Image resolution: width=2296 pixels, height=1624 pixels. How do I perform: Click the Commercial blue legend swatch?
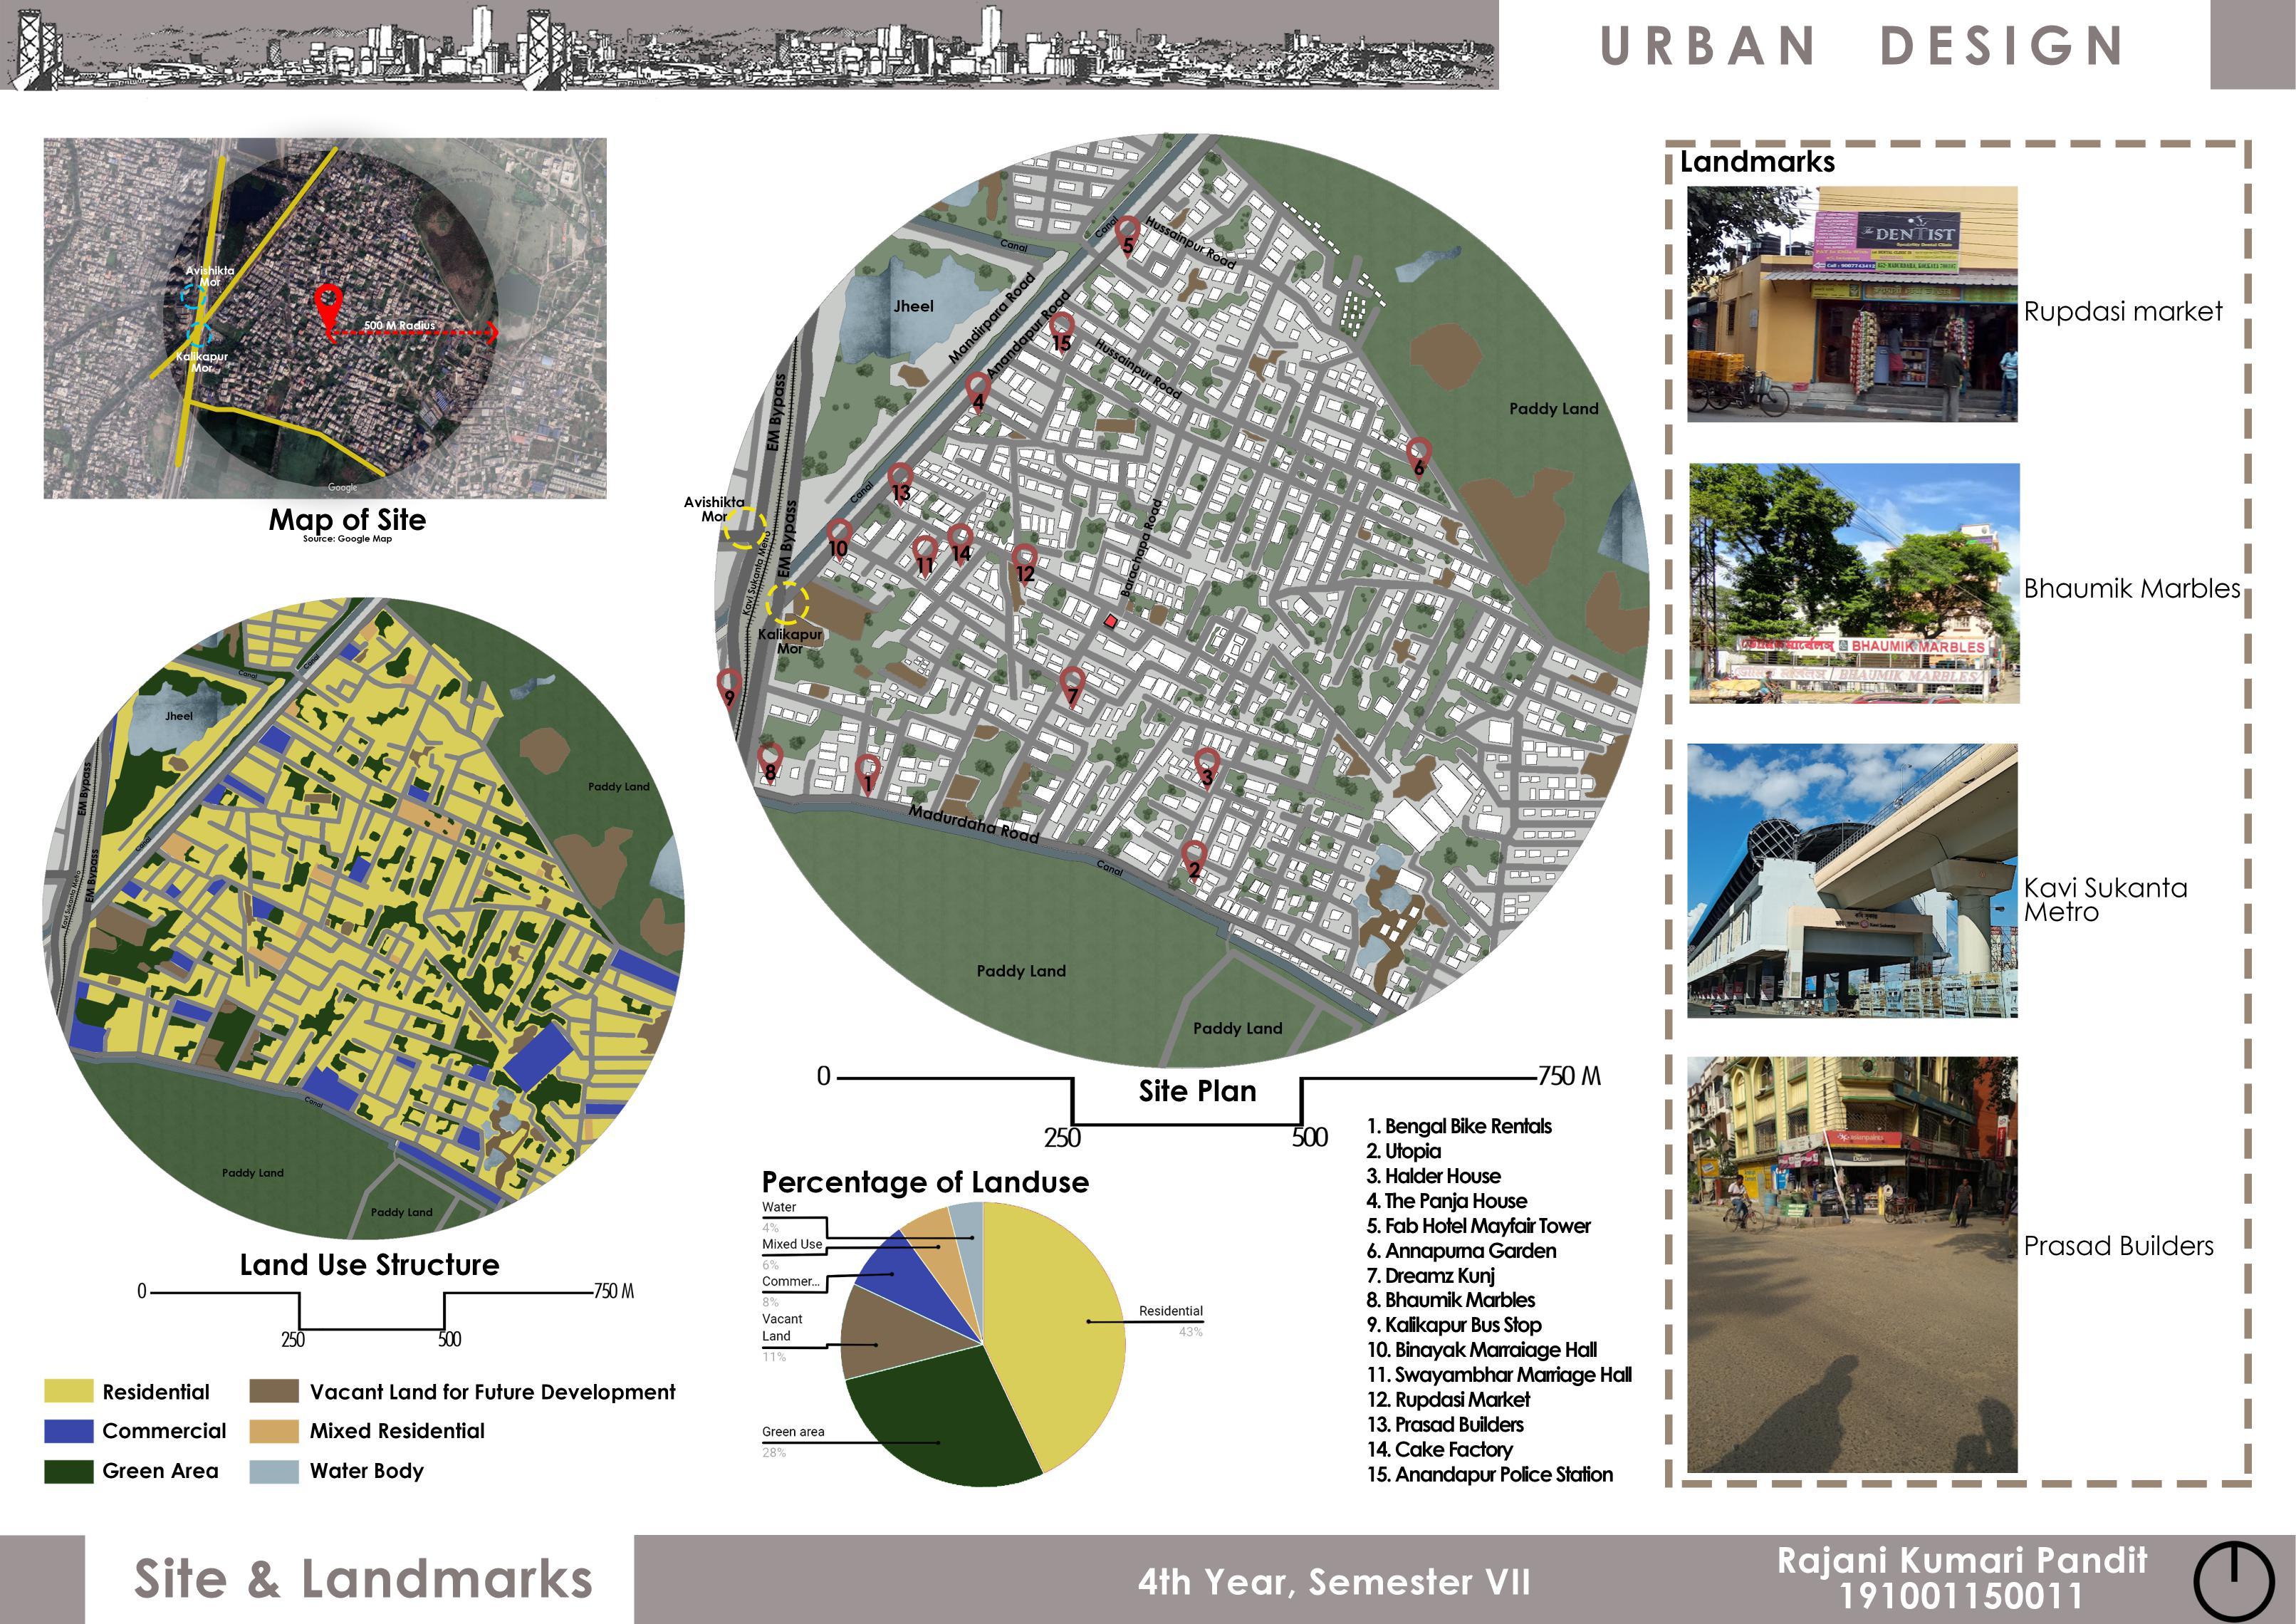68,1430
